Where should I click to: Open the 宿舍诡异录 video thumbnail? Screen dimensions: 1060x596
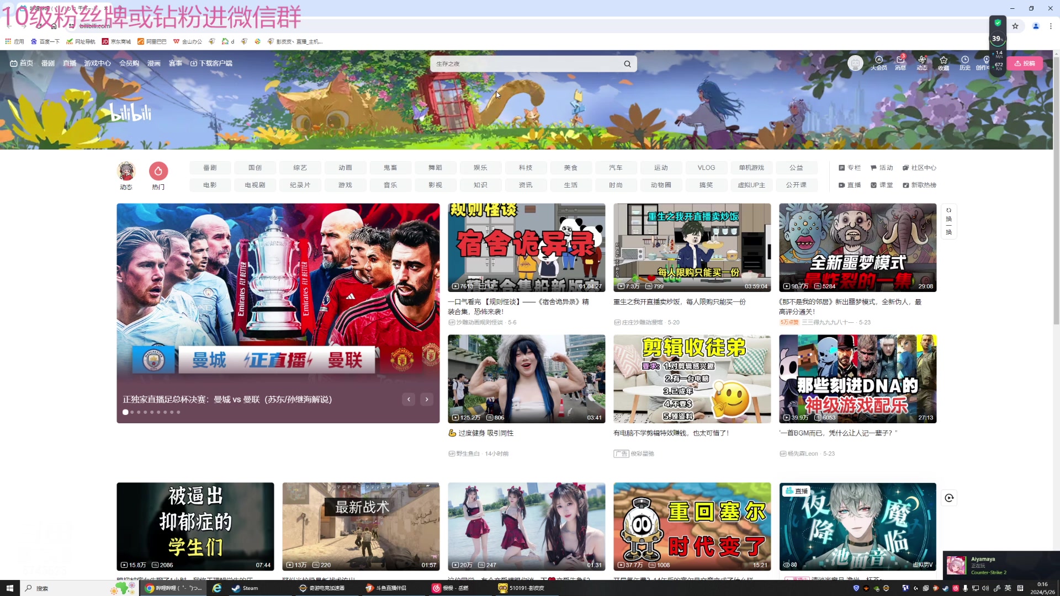click(x=526, y=248)
